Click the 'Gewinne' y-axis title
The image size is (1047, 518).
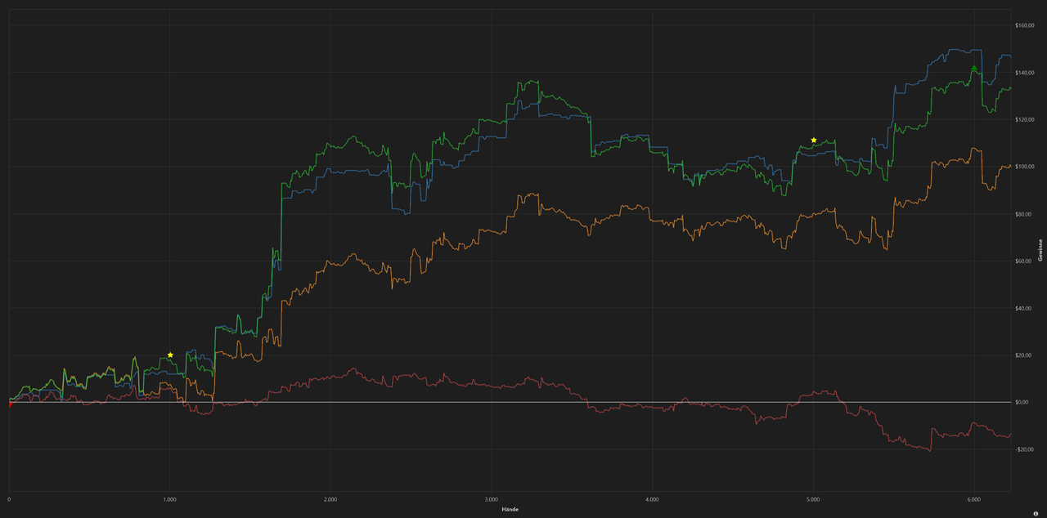(1040, 250)
